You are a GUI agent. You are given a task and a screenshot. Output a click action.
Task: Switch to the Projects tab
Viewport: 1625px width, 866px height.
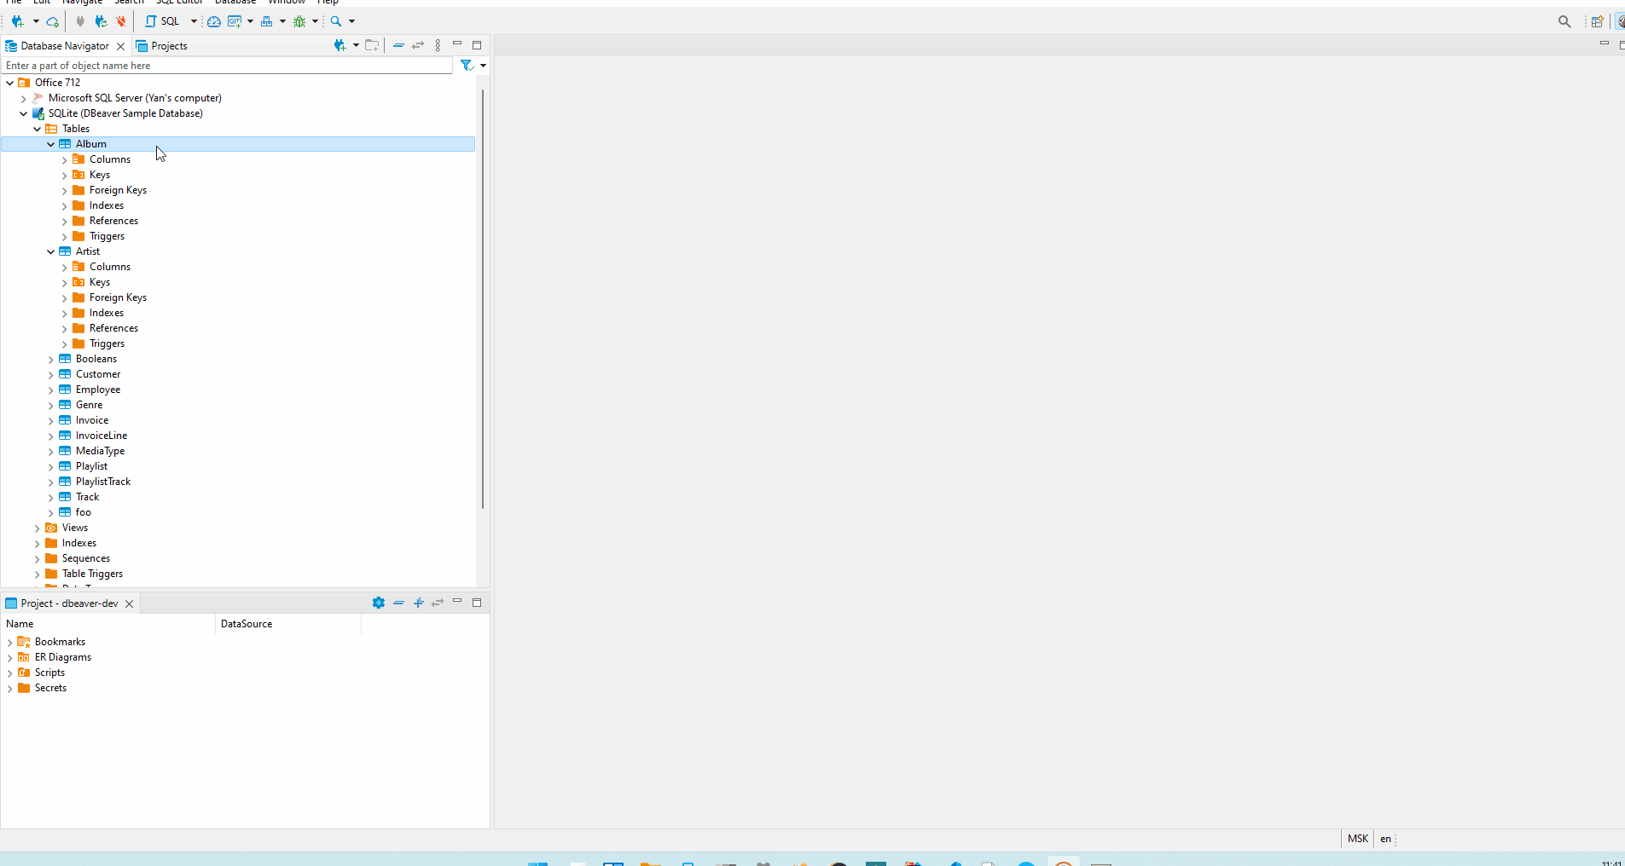(162, 46)
